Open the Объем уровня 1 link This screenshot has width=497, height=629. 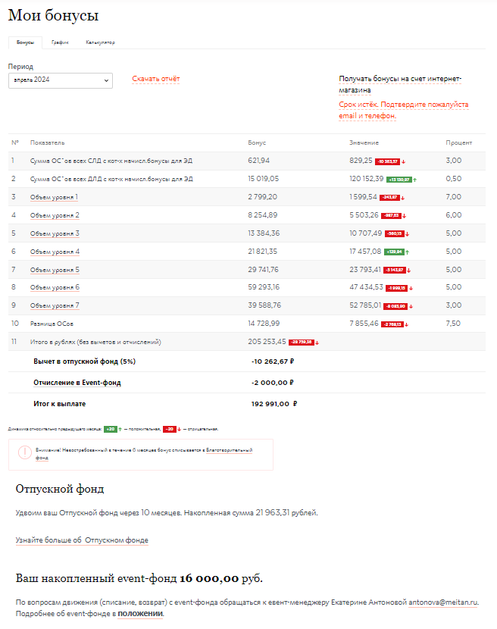point(55,197)
